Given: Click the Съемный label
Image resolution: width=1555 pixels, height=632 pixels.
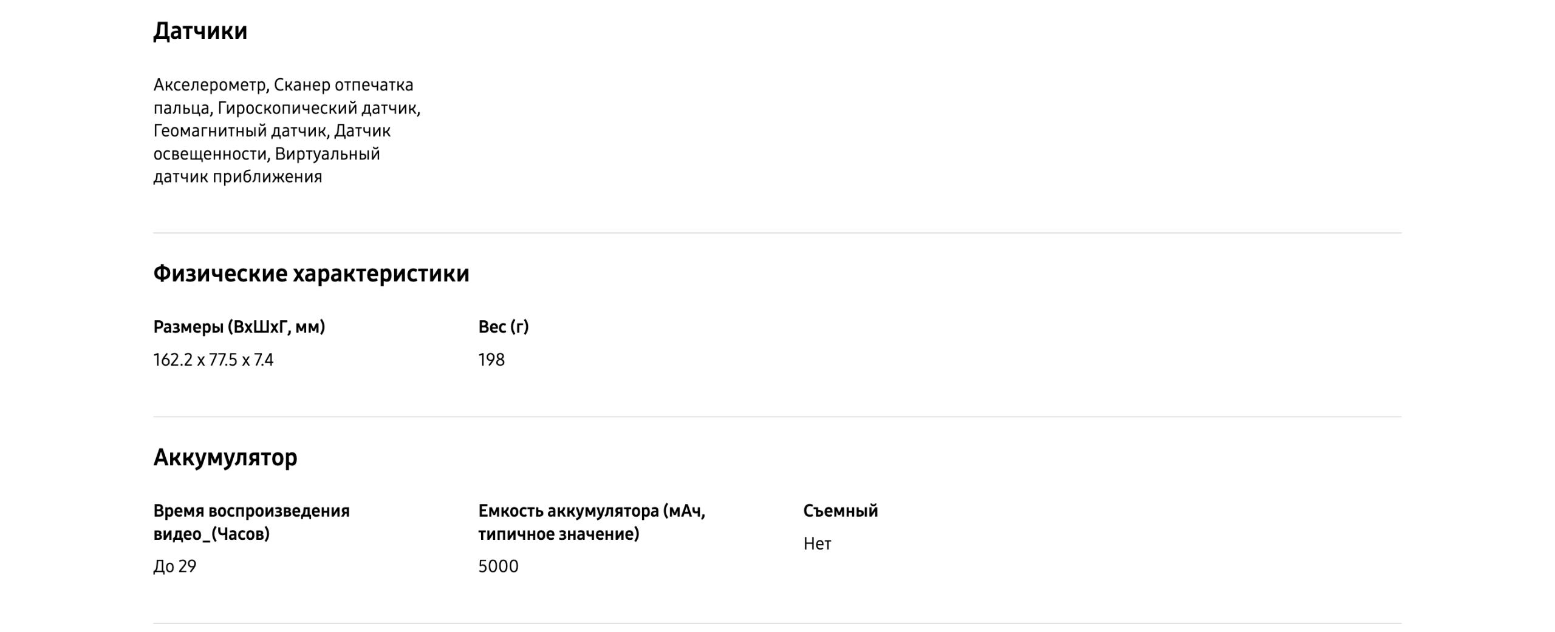Looking at the screenshot, I should (840, 511).
